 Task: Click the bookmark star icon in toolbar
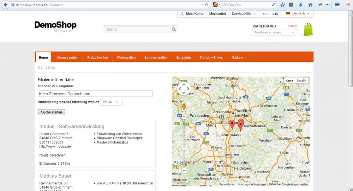(283, 5)
